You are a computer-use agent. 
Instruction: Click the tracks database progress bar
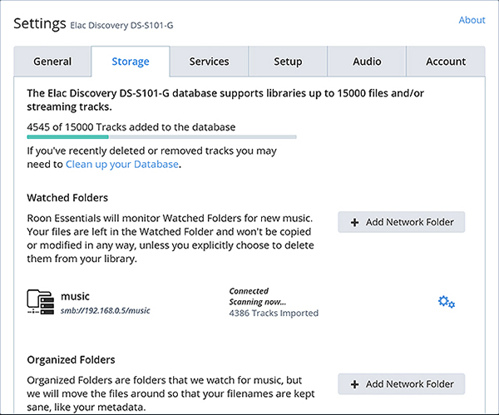[161, 137]
